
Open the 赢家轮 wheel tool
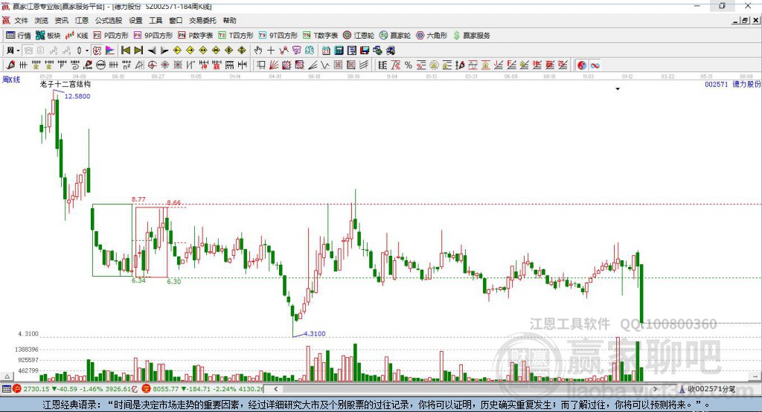[394, 36]
